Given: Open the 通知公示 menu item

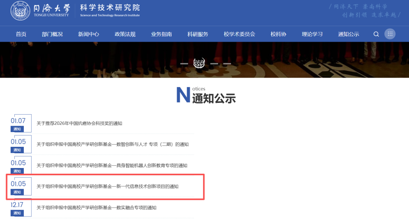Looking at the screenshot, I should click(x=348, y=34).
